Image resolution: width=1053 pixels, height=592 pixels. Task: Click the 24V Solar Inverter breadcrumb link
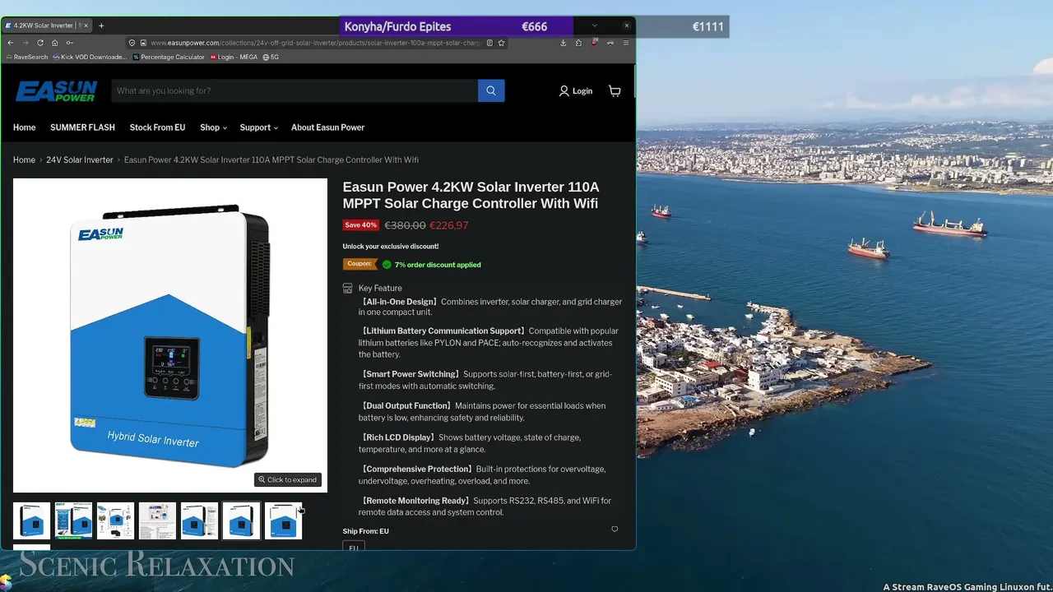80,160
